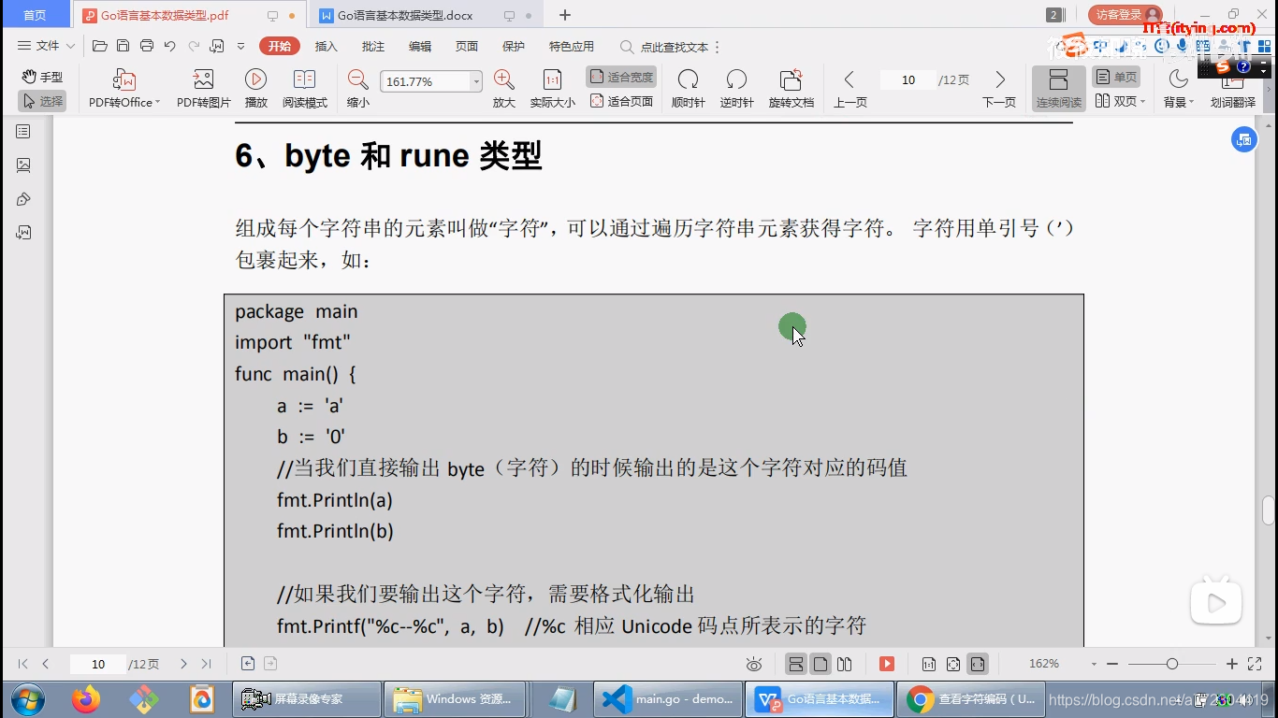Open the 文件 file menu

pyautogui.click(x=46, y=46)
